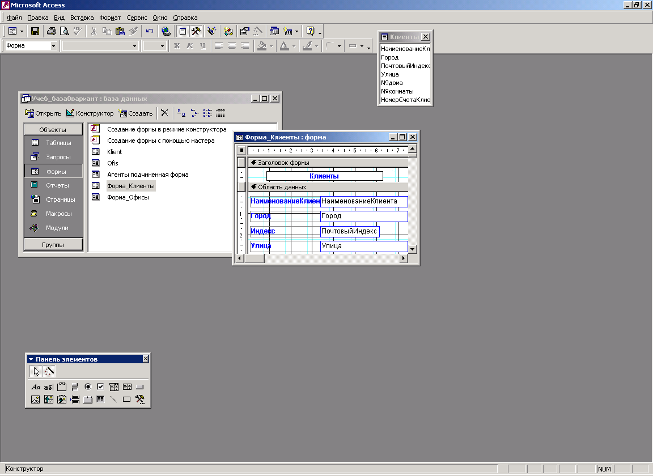
Task: Click the Print icon in the toolbar
Action: [x=51, y=31]
